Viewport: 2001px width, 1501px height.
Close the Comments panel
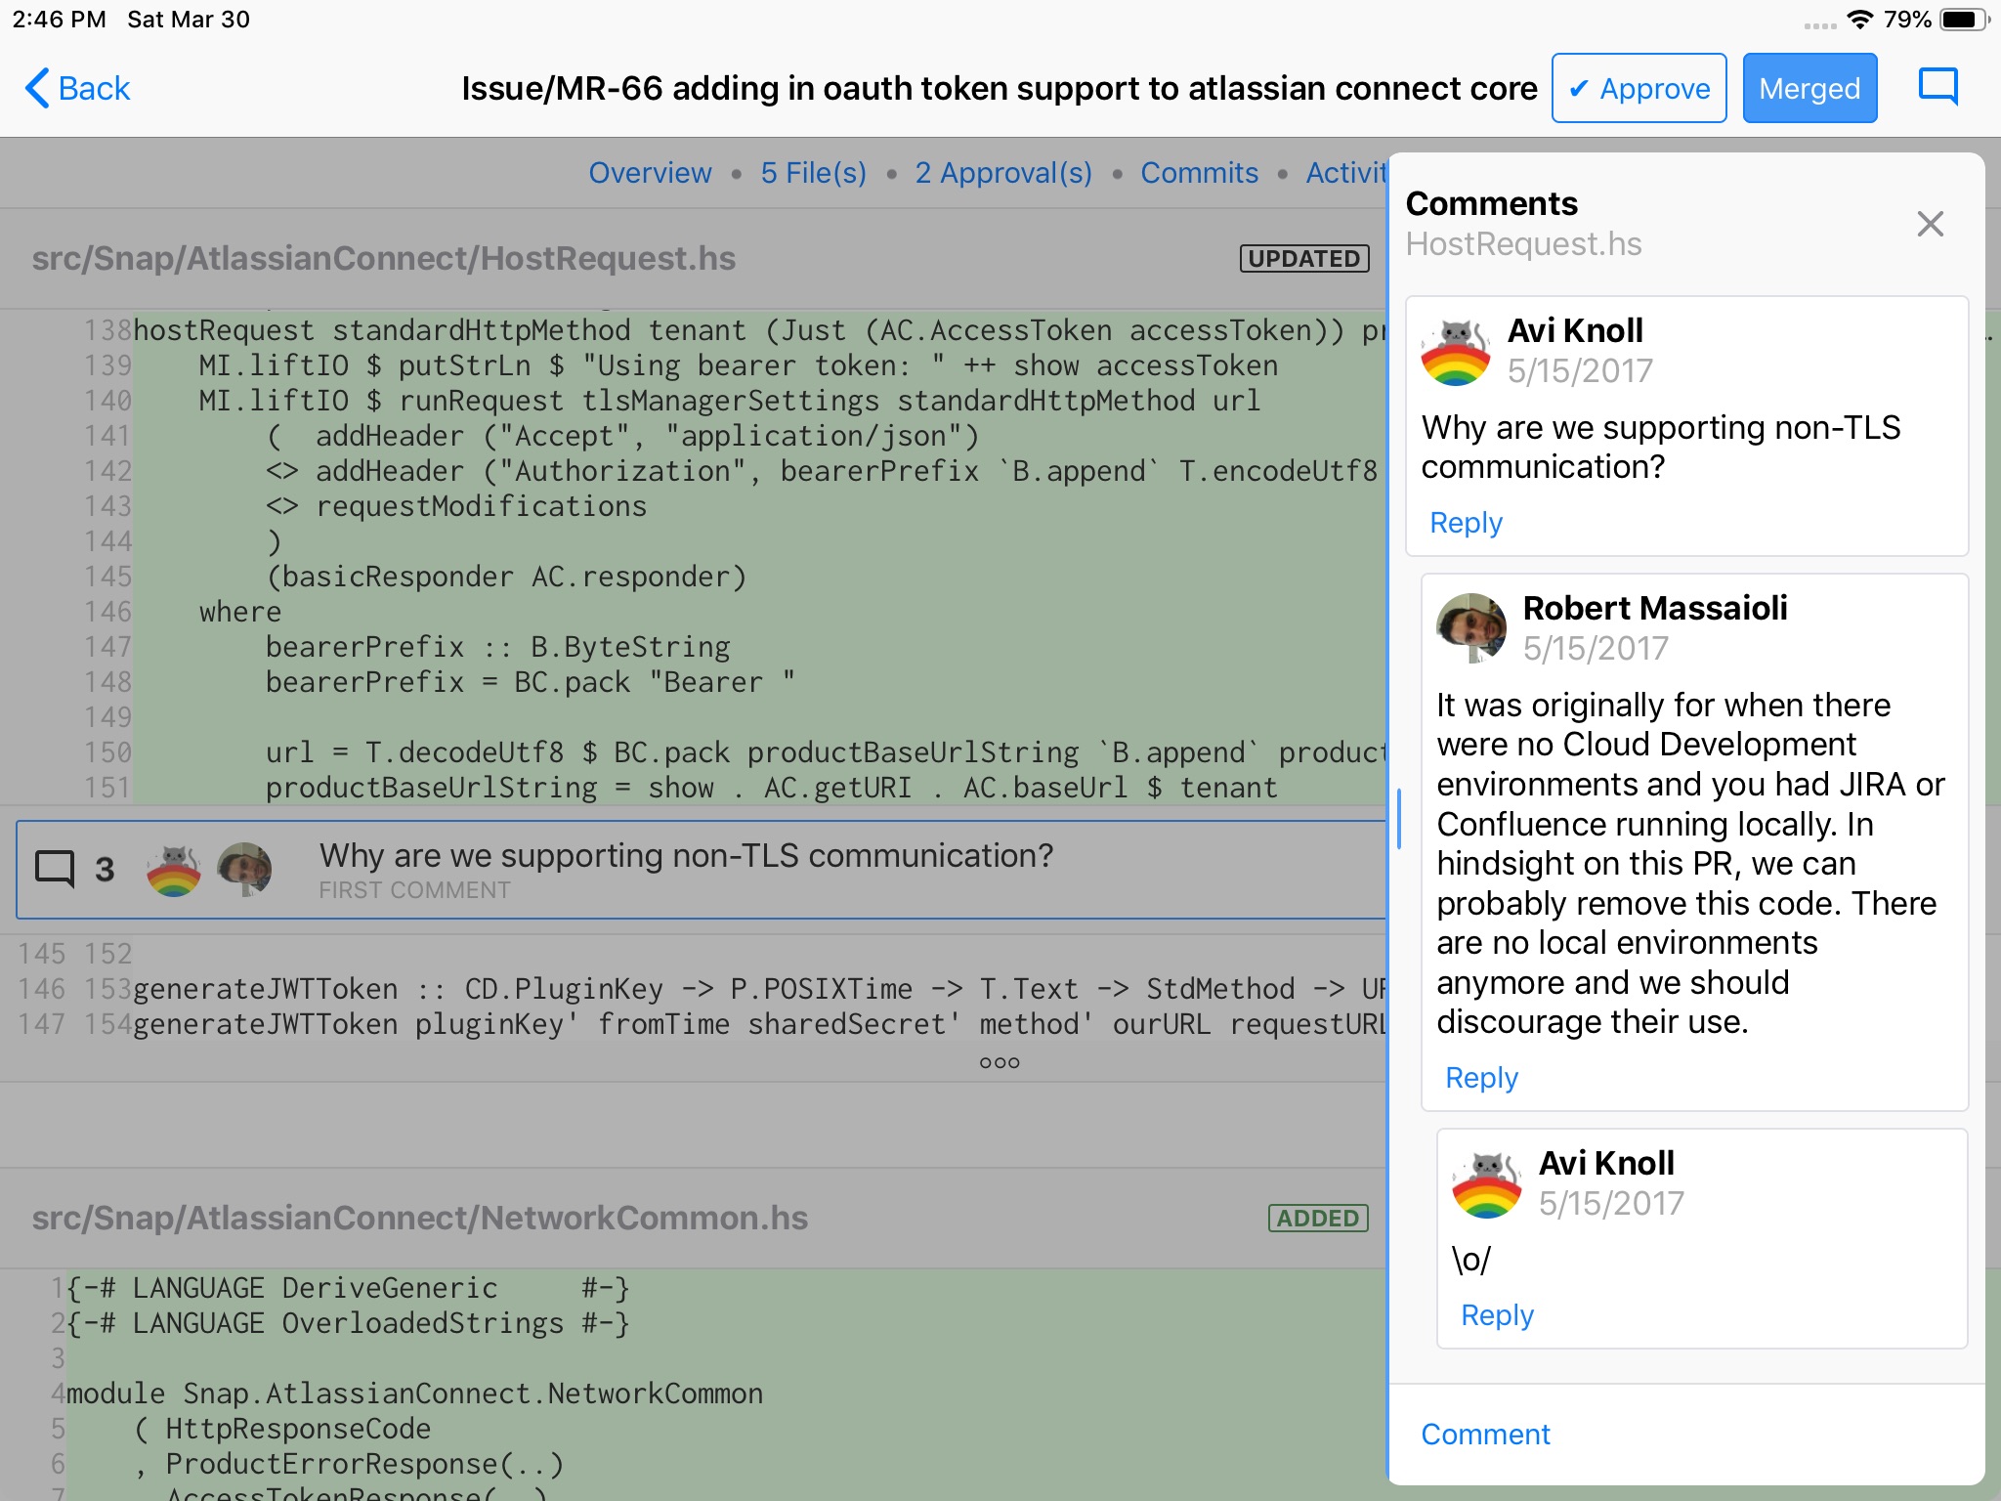click(1930, 224)
